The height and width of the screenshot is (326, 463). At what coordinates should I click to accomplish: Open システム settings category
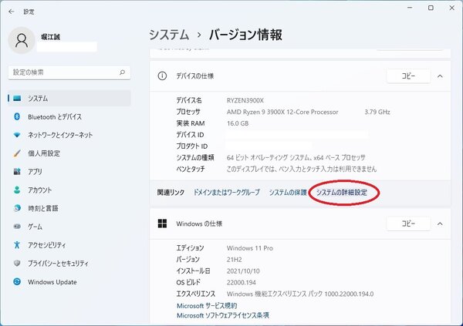pyautogui.click(x=69, y=98)
